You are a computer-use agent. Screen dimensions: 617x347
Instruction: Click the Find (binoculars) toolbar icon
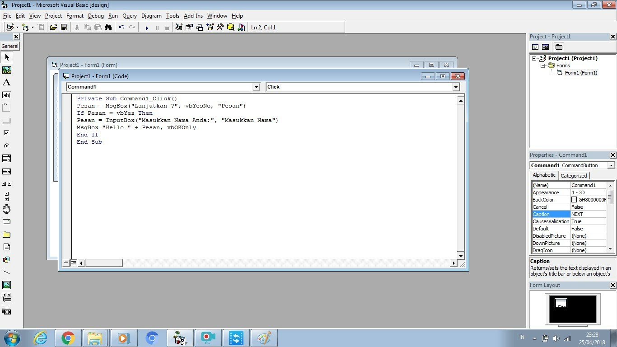[x=108, y=27]
